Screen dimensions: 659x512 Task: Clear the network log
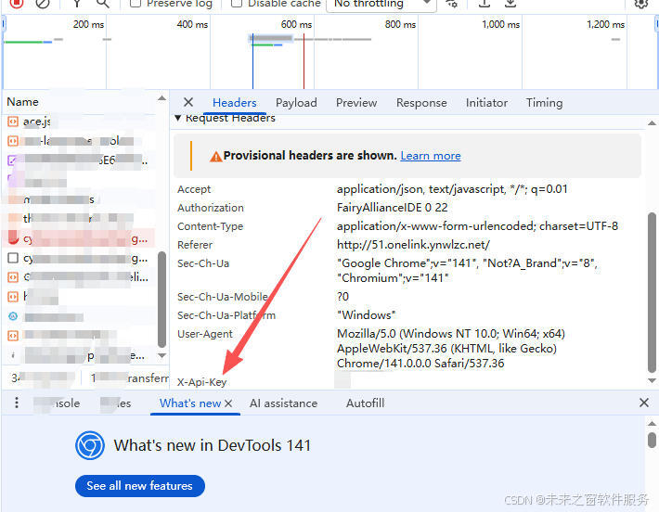tap(43, 3)
